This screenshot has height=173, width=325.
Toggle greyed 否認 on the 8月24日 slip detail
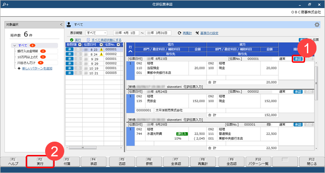pos(309,92)
